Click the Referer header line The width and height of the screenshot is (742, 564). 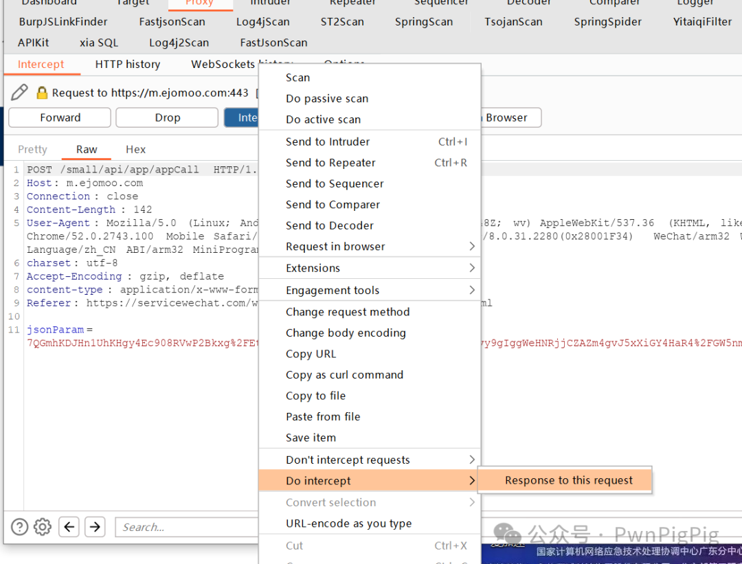pos(142,303)
